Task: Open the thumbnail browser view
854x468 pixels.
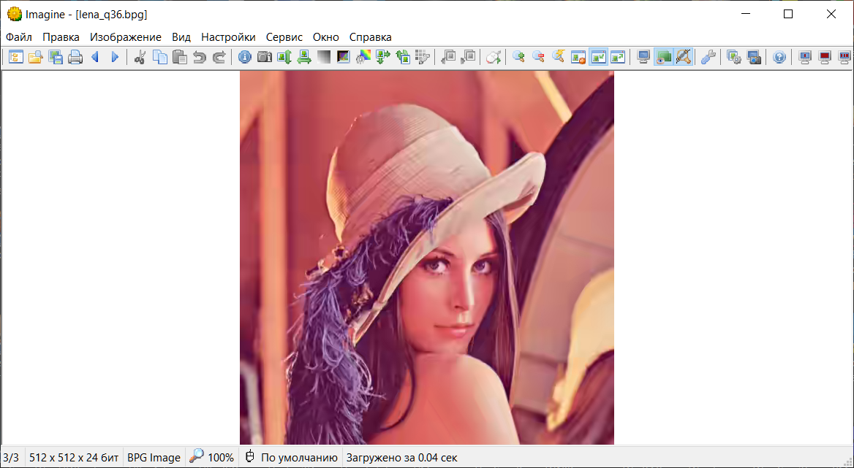Action: click(x=16, y=56)
